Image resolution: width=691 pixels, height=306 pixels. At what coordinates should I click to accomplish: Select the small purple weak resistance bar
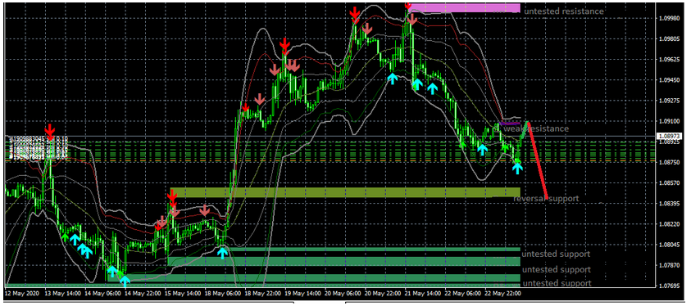(509, 123)
